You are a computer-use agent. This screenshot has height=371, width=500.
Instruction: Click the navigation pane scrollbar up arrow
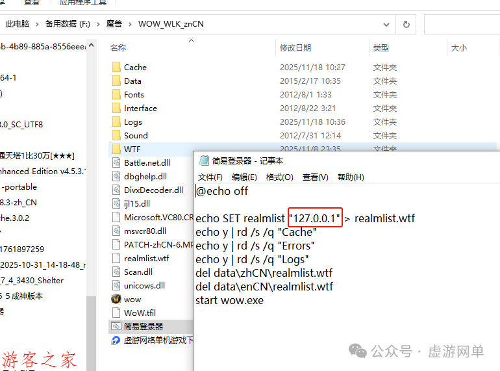coord(91,45)
